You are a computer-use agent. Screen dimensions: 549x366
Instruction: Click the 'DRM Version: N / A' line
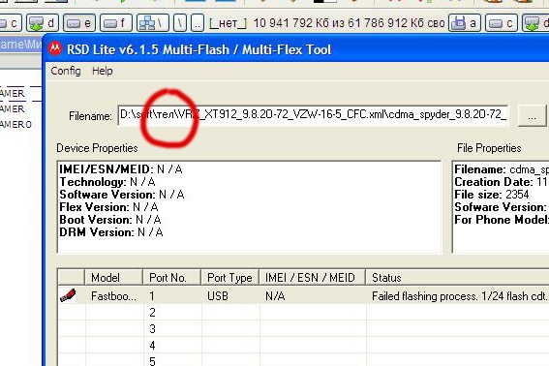111,232
